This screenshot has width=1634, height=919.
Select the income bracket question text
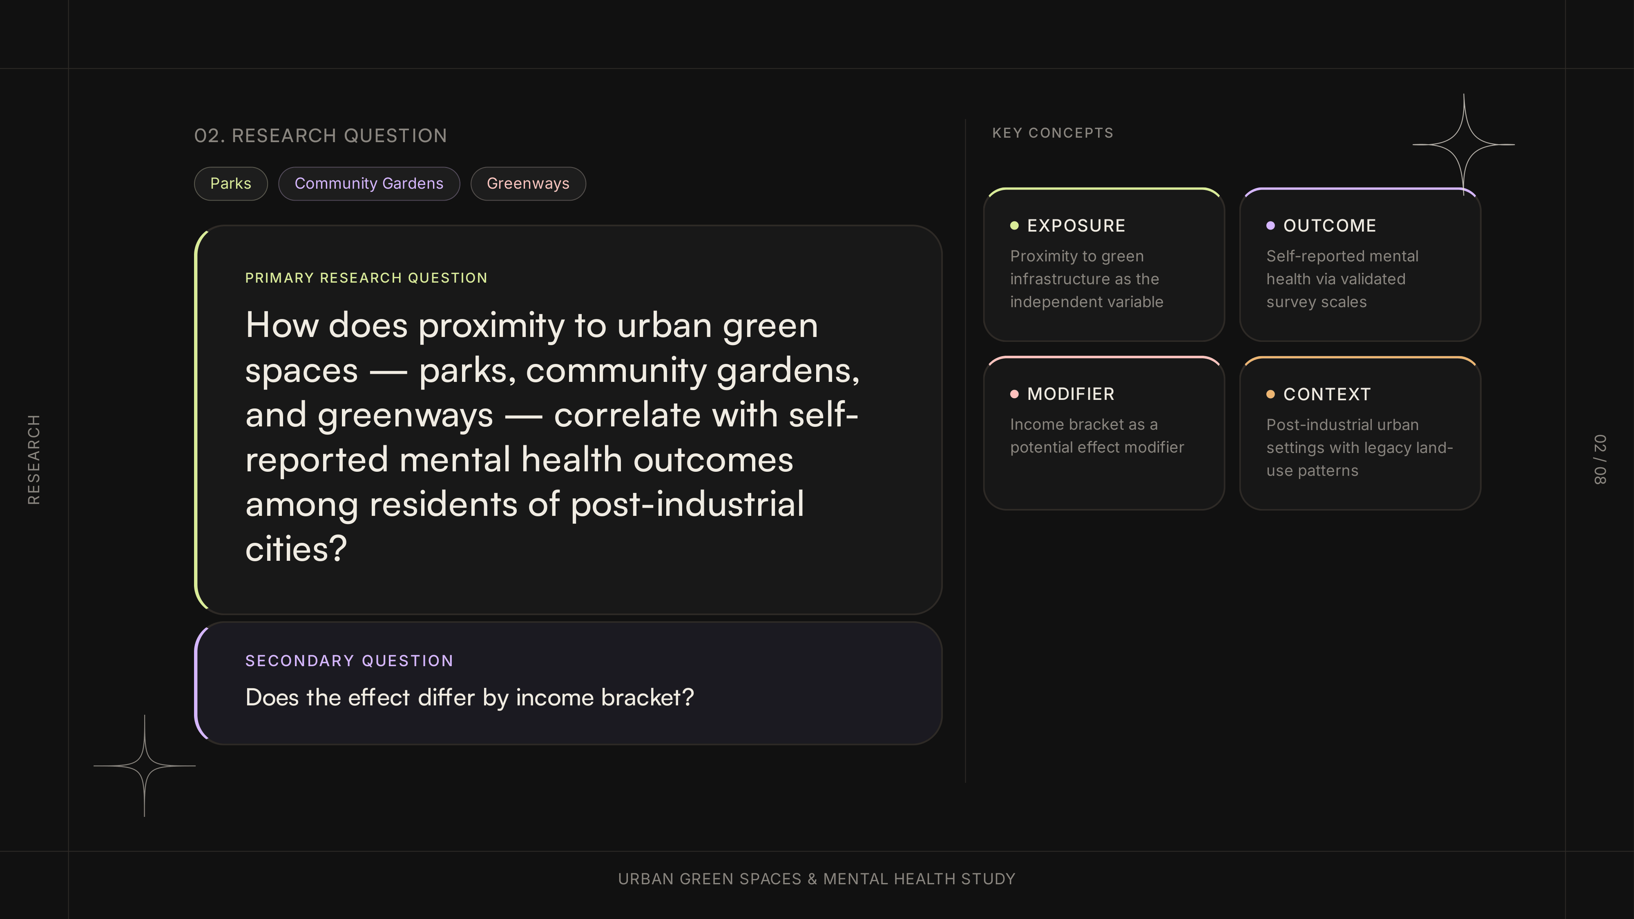pos(469,698)
